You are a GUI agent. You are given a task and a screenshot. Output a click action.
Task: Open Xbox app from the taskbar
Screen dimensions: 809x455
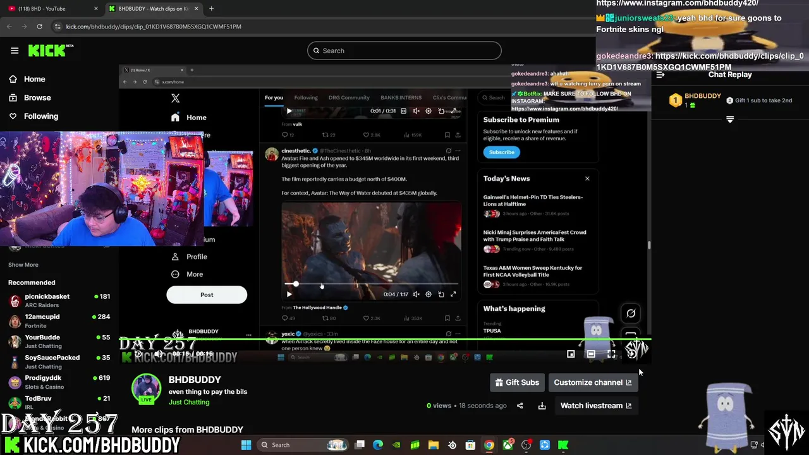point(508,445)
